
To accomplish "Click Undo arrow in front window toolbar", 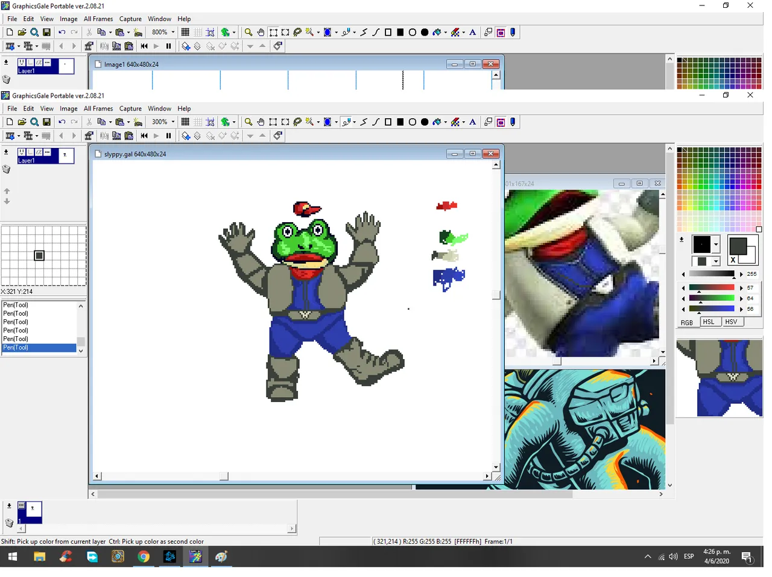I will (62, 122).
